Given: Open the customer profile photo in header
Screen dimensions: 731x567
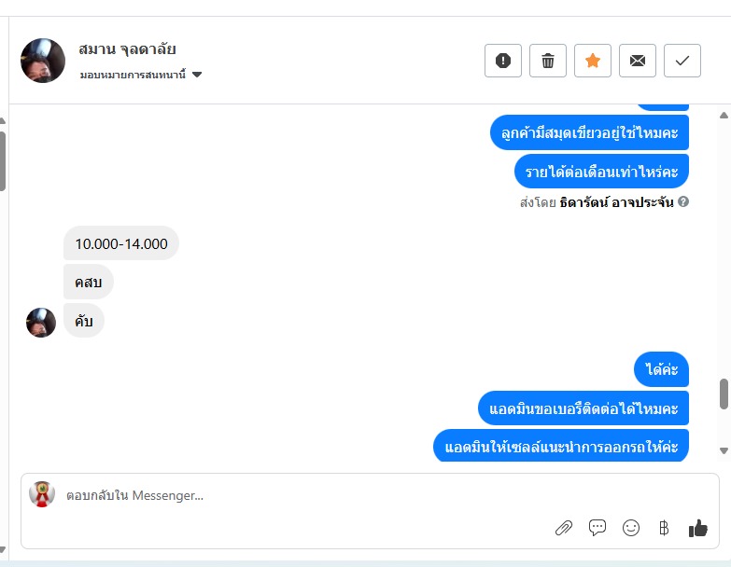Looking at the screenshot, I should [x=43, y=61].
